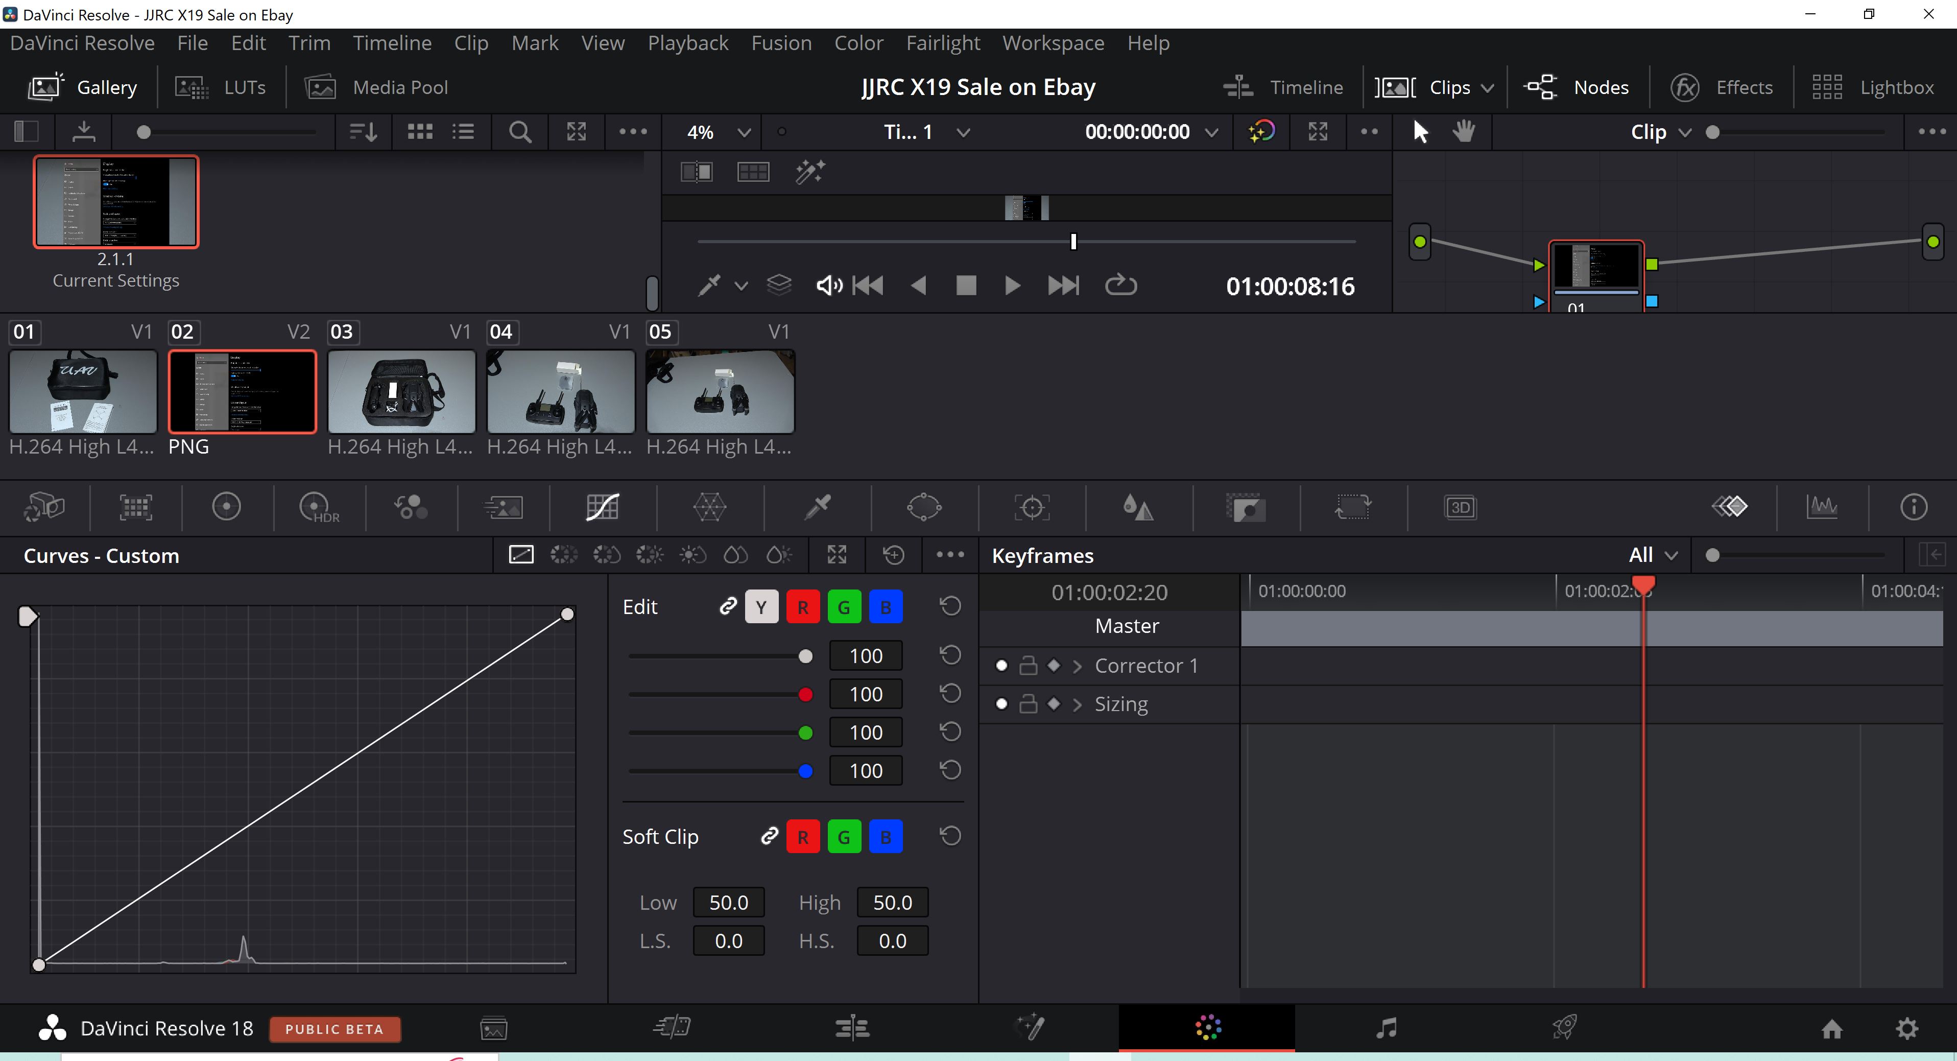Open the Effects library button
The height and width of the screenshot is (1061, 1957).
tap(1722, 87)
